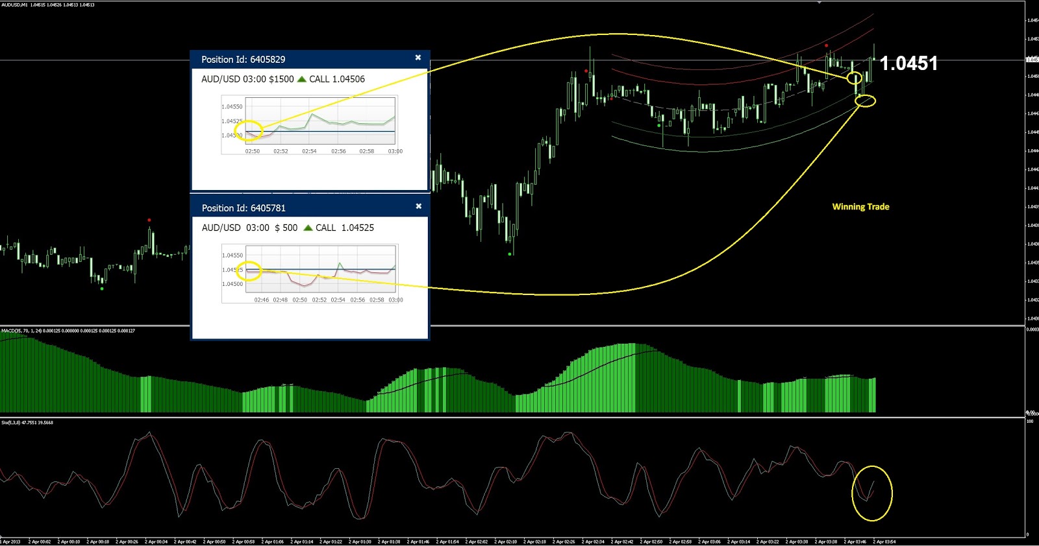Close the Position Id 6405829 popup
The image size is (1039, 546).
pyautogui.click(x=418, y=58)
